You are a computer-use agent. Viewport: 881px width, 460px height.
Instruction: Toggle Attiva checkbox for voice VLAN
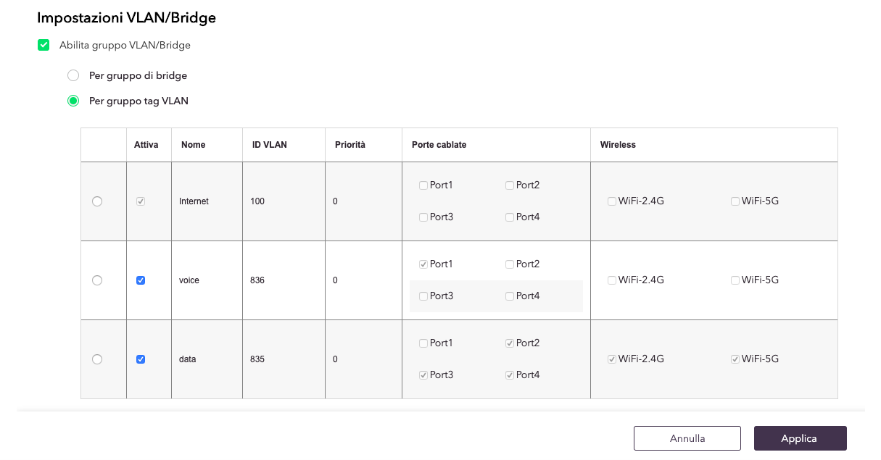[x=141, y=280]
